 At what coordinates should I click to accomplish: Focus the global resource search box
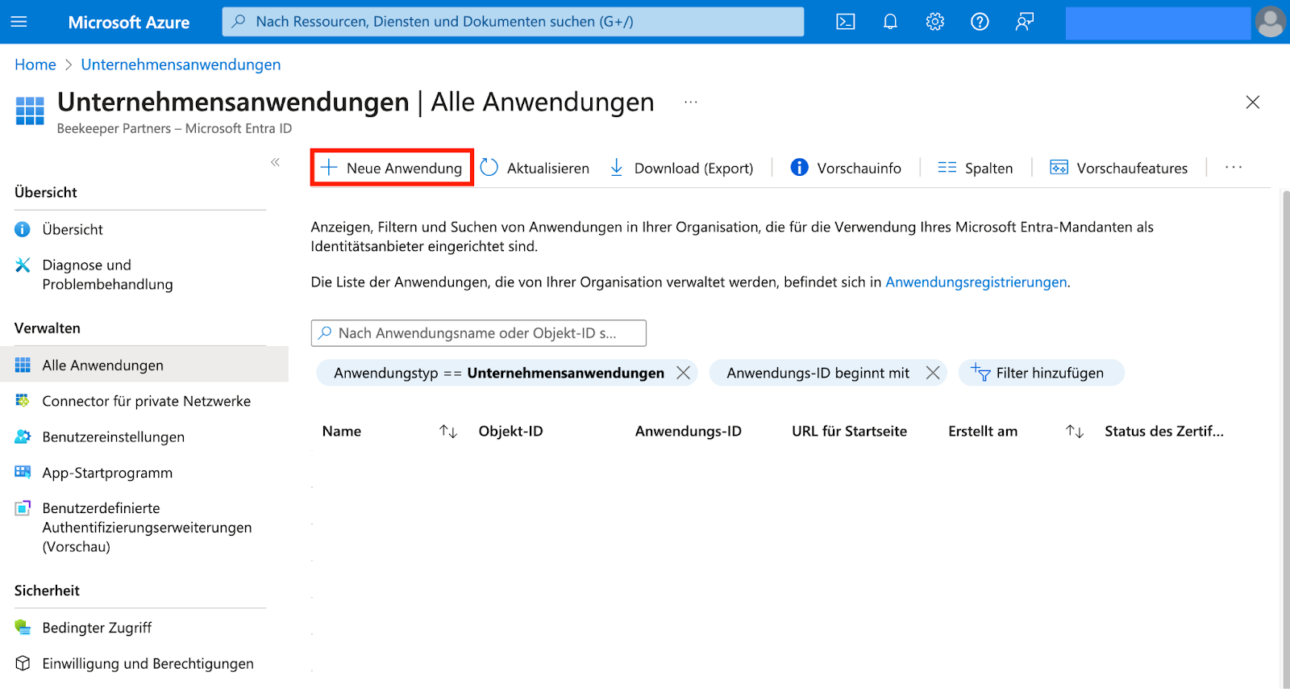[513, 22]
